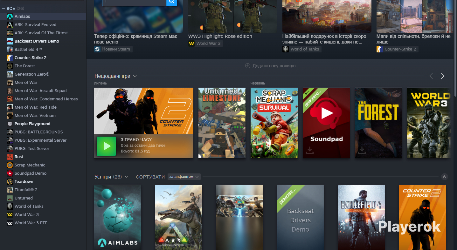Viewport: 457px width, 250px height.
Task: Show next recent games with right arrow
Action: [x=443, y=76]
